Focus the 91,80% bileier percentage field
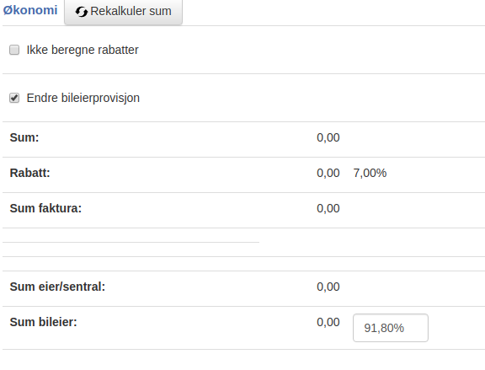This screenshot has height=370, width=485. (x=391, y=328)
